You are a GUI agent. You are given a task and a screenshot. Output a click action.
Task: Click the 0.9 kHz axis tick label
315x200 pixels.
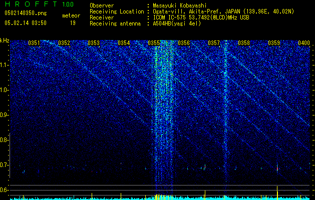pos(5,115)
